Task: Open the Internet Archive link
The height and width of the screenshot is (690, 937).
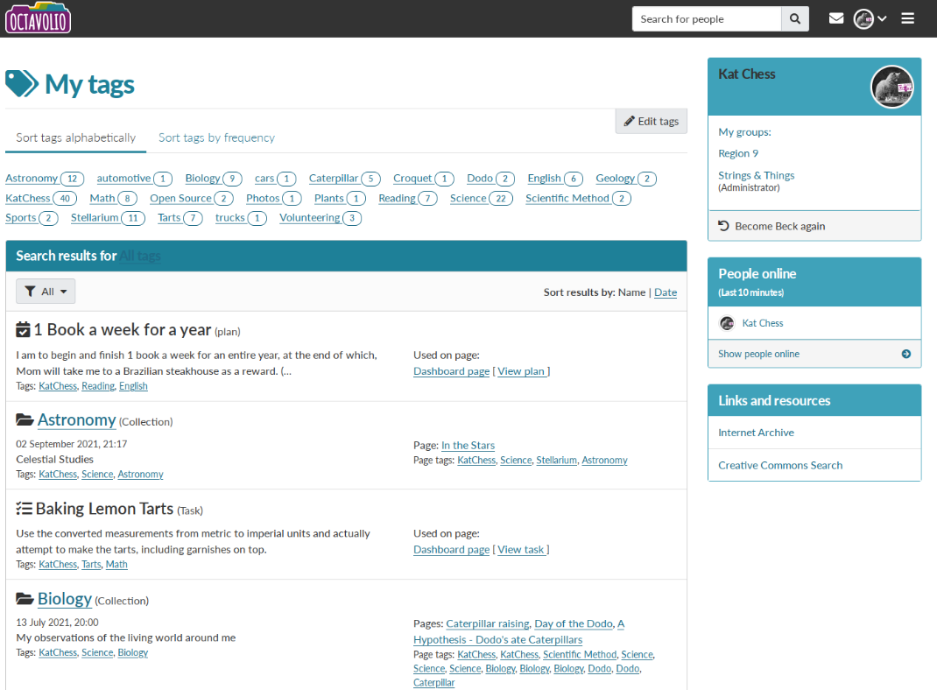Action: point(756,433)
